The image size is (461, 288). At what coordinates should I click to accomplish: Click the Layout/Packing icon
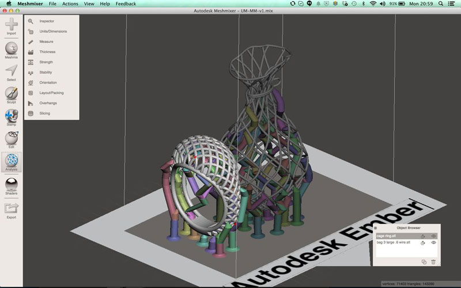31,93
